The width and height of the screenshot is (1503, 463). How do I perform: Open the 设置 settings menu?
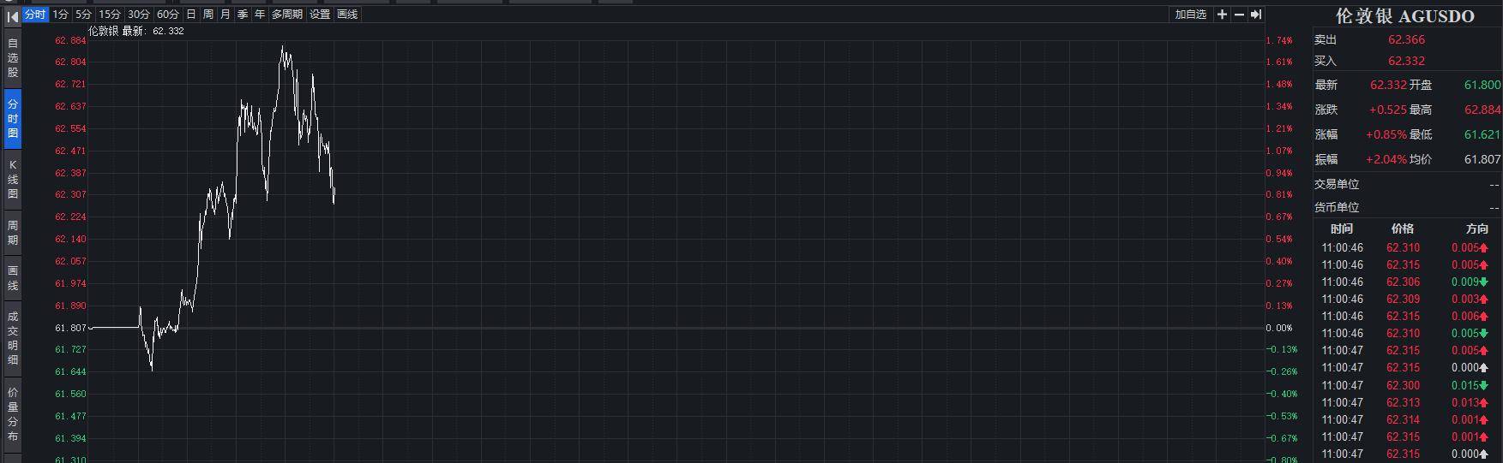320,15
